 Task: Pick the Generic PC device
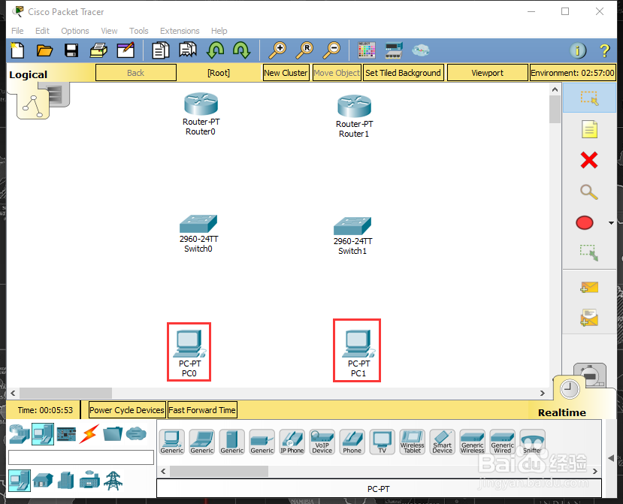click(172, 442)
